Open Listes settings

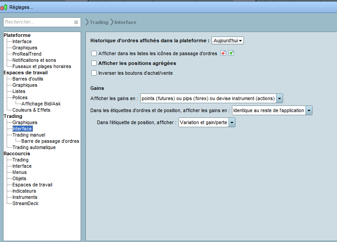(19, 91)
